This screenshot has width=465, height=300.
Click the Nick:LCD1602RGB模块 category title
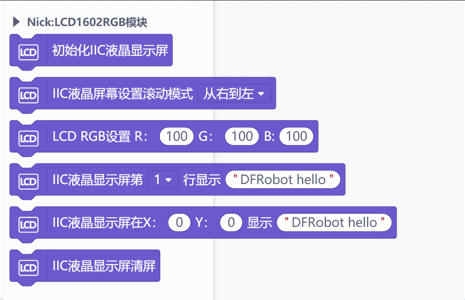tap(87, 22)
